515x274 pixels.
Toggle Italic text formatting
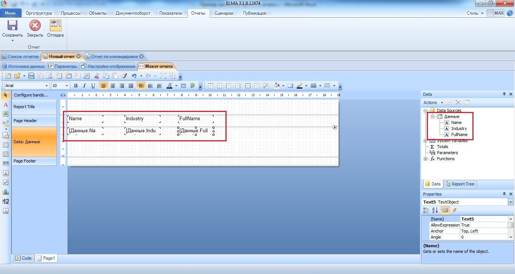click(x=84, y=86)
